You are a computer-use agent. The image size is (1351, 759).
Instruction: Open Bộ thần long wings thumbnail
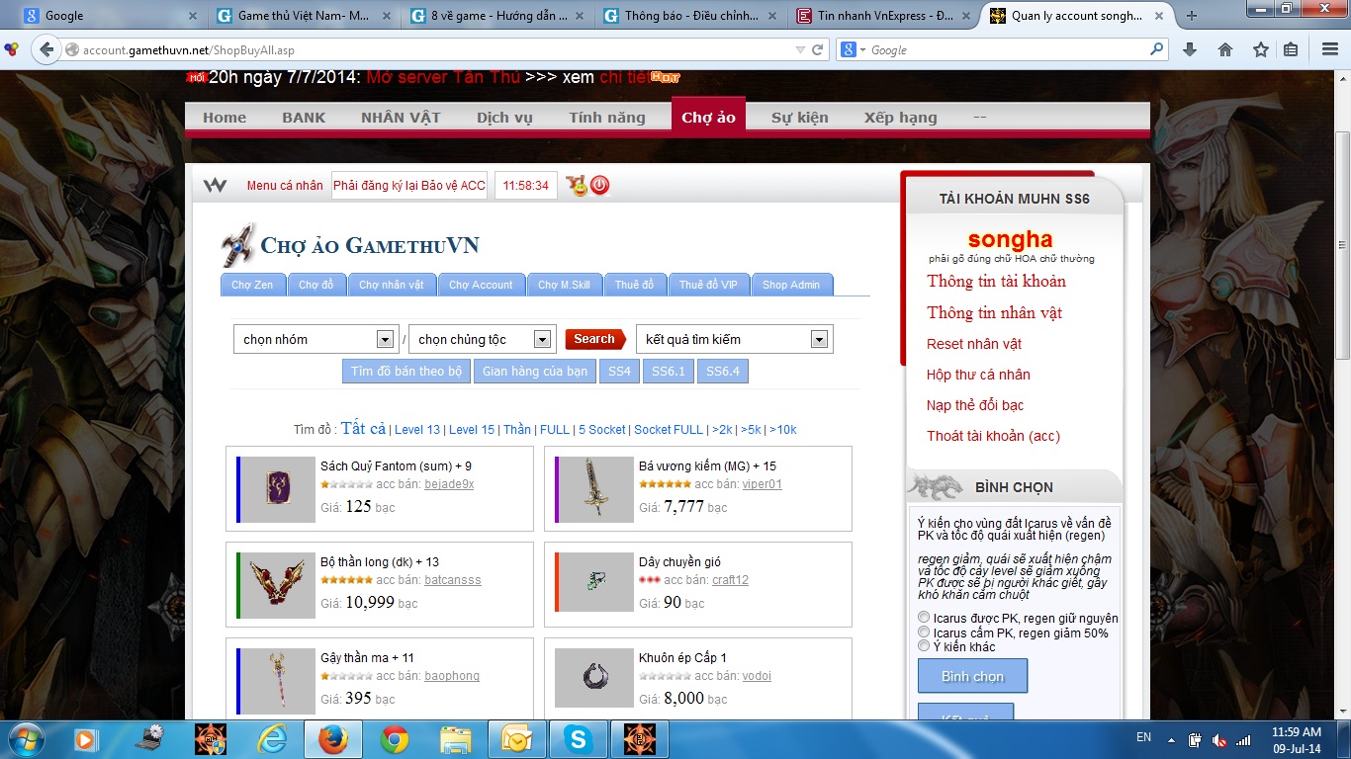278,585
